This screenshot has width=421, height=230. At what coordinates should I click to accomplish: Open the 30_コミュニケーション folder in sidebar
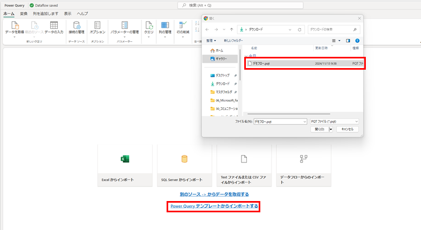pos(224,109)
